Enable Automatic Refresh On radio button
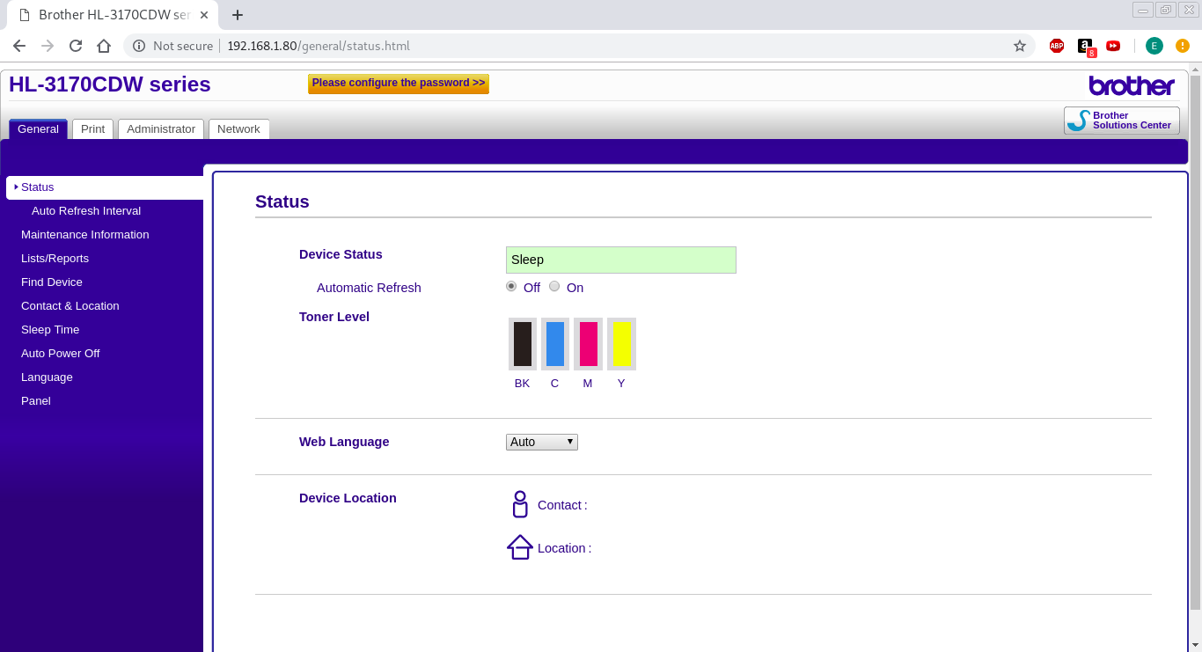1202x652 pixels. 554,286
